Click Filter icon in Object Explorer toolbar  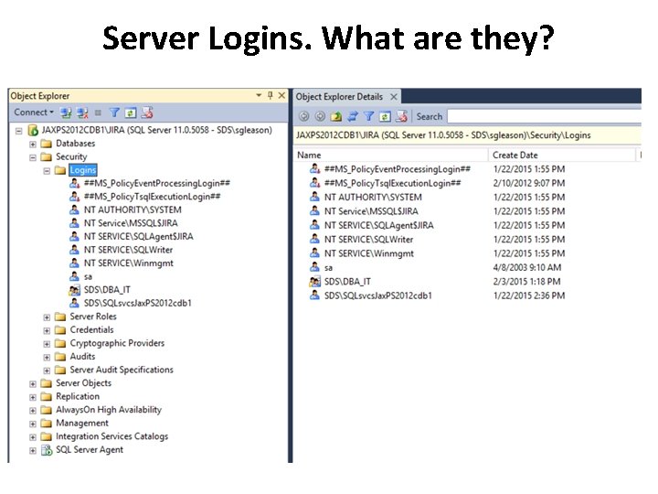[x=114, y=113]
